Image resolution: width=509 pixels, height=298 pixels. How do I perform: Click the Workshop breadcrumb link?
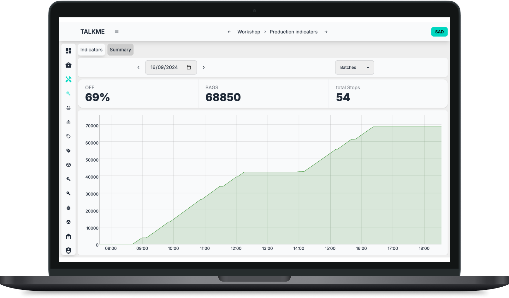[249, 32]
